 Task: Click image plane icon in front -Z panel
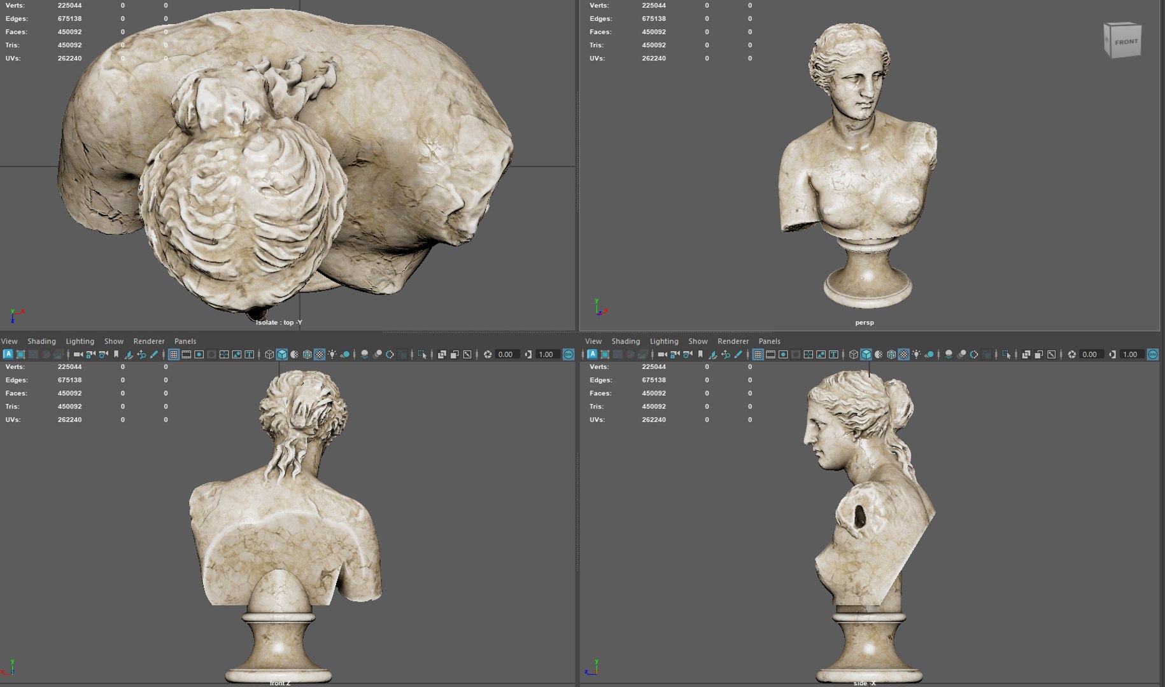click(129, 354)
